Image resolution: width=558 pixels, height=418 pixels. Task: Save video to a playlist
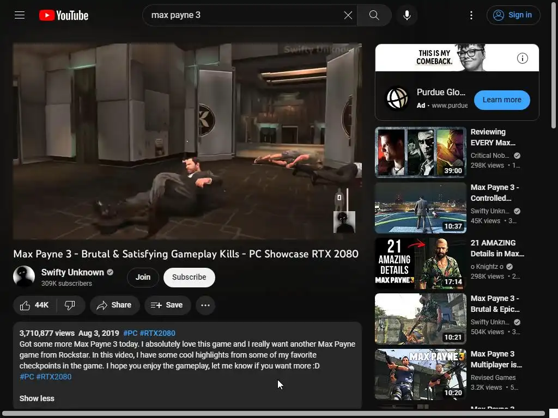click(167, 305)
